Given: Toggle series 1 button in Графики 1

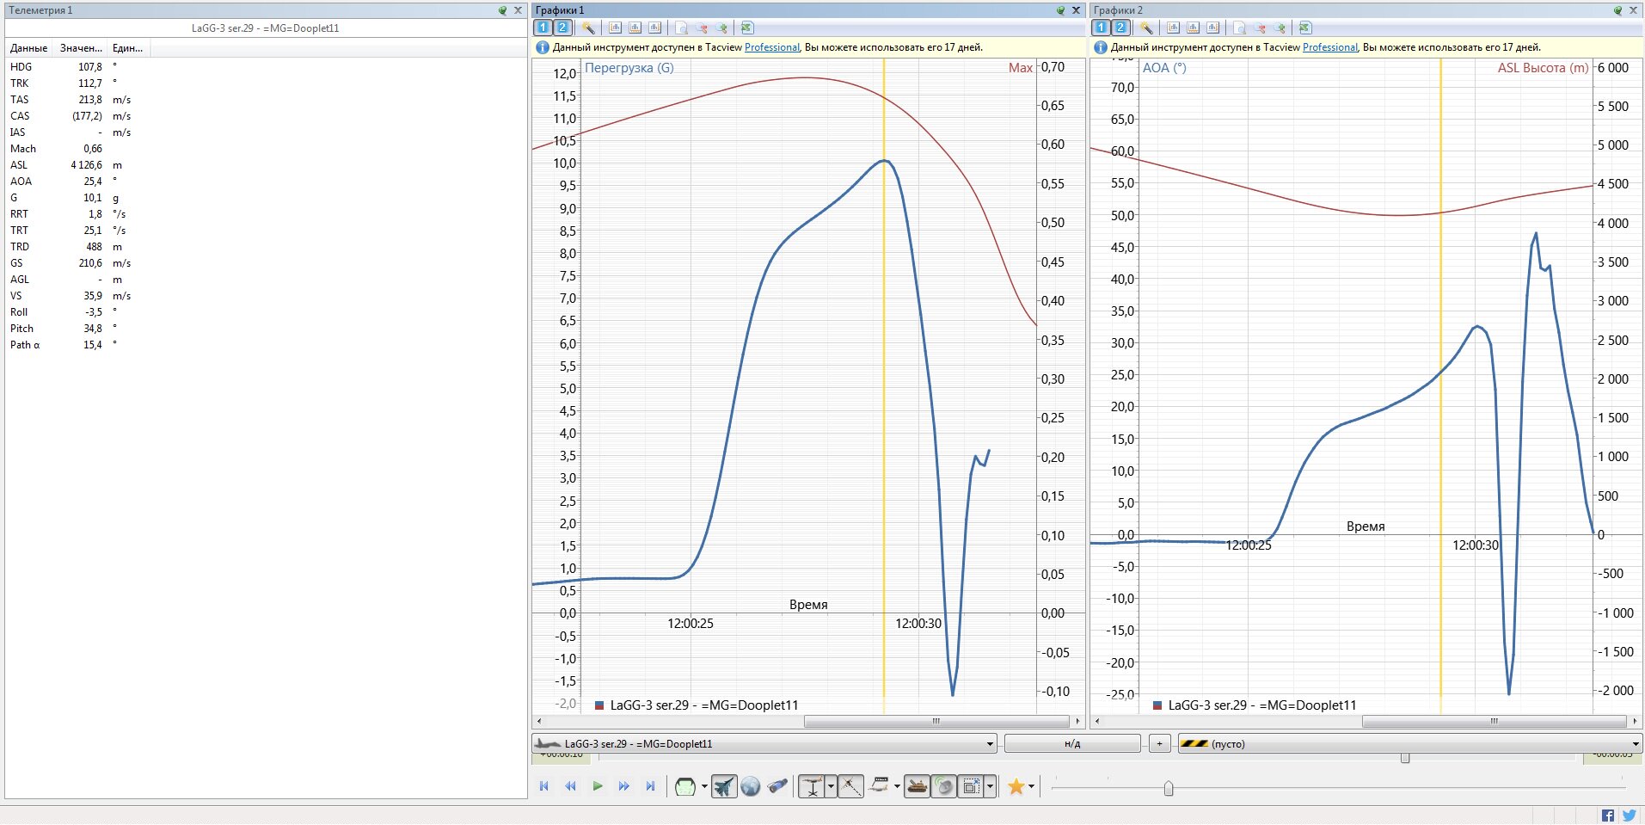Looking at the screenshot, I should click(543, 28).
